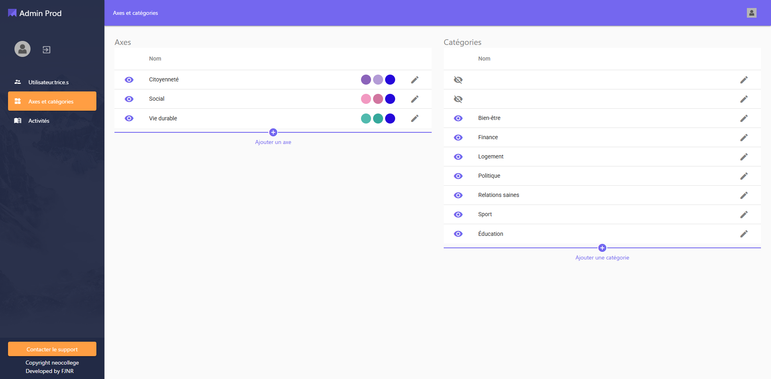Edit the Logement category pencil icon
The width and height of the screenshot is (771, 379).
click(744, 157)
